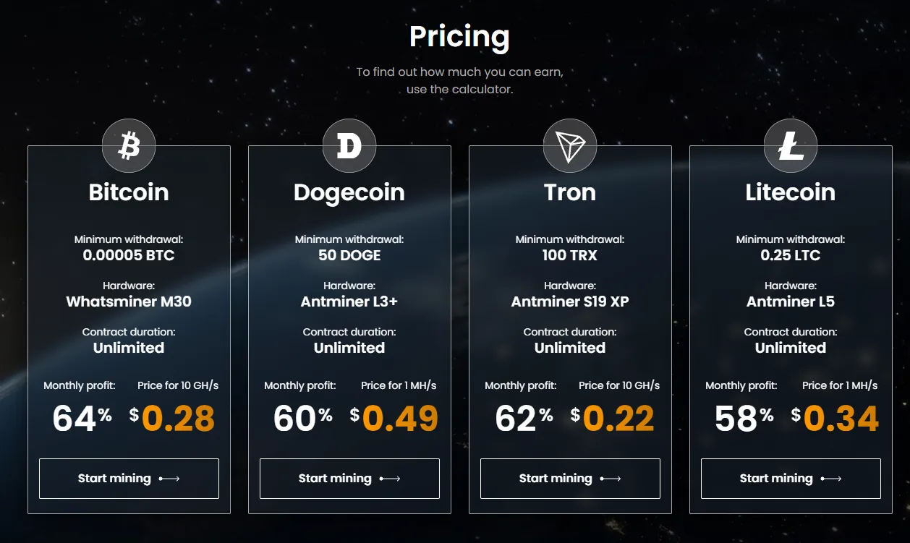This screenshot has height=543, width=910.
Task: Click the $0.28 Bitcoin price
Action: [172, 419]
